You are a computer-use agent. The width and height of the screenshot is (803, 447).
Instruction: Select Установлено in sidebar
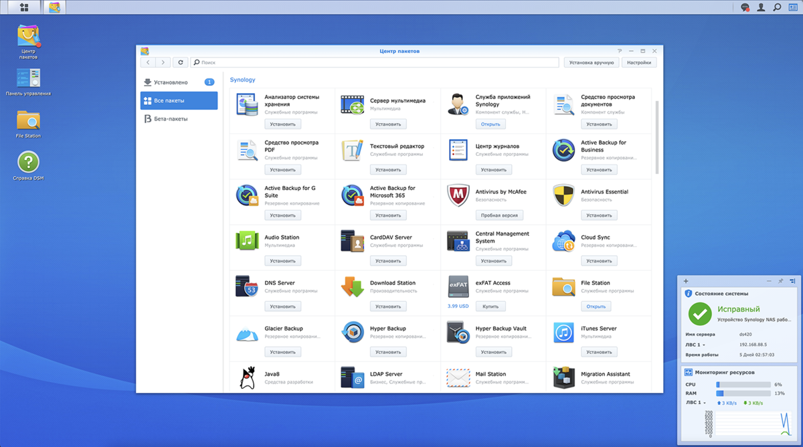point(179,82)
